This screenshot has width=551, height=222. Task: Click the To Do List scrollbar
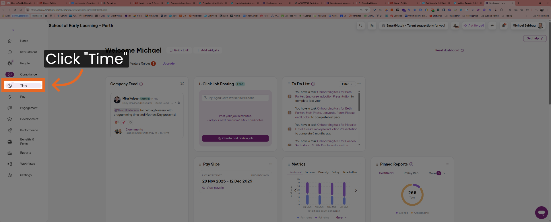359,102
